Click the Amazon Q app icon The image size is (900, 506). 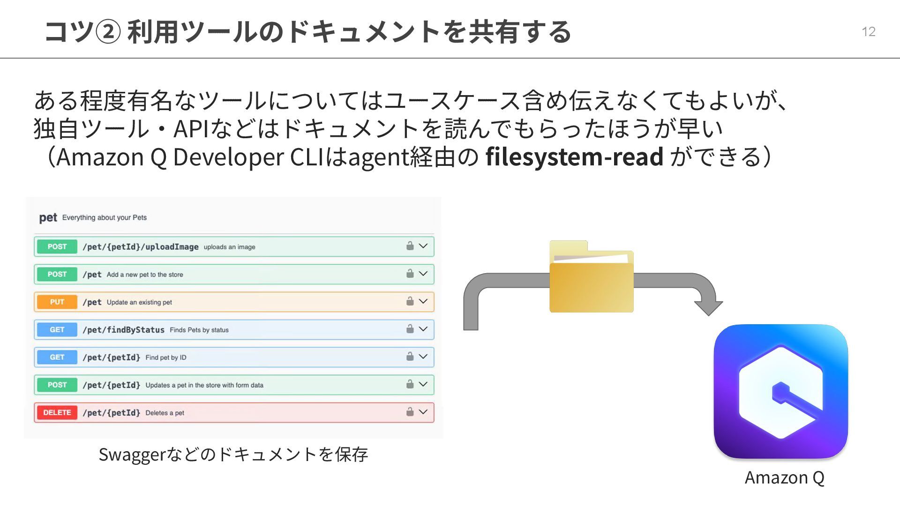pos(780,391)
